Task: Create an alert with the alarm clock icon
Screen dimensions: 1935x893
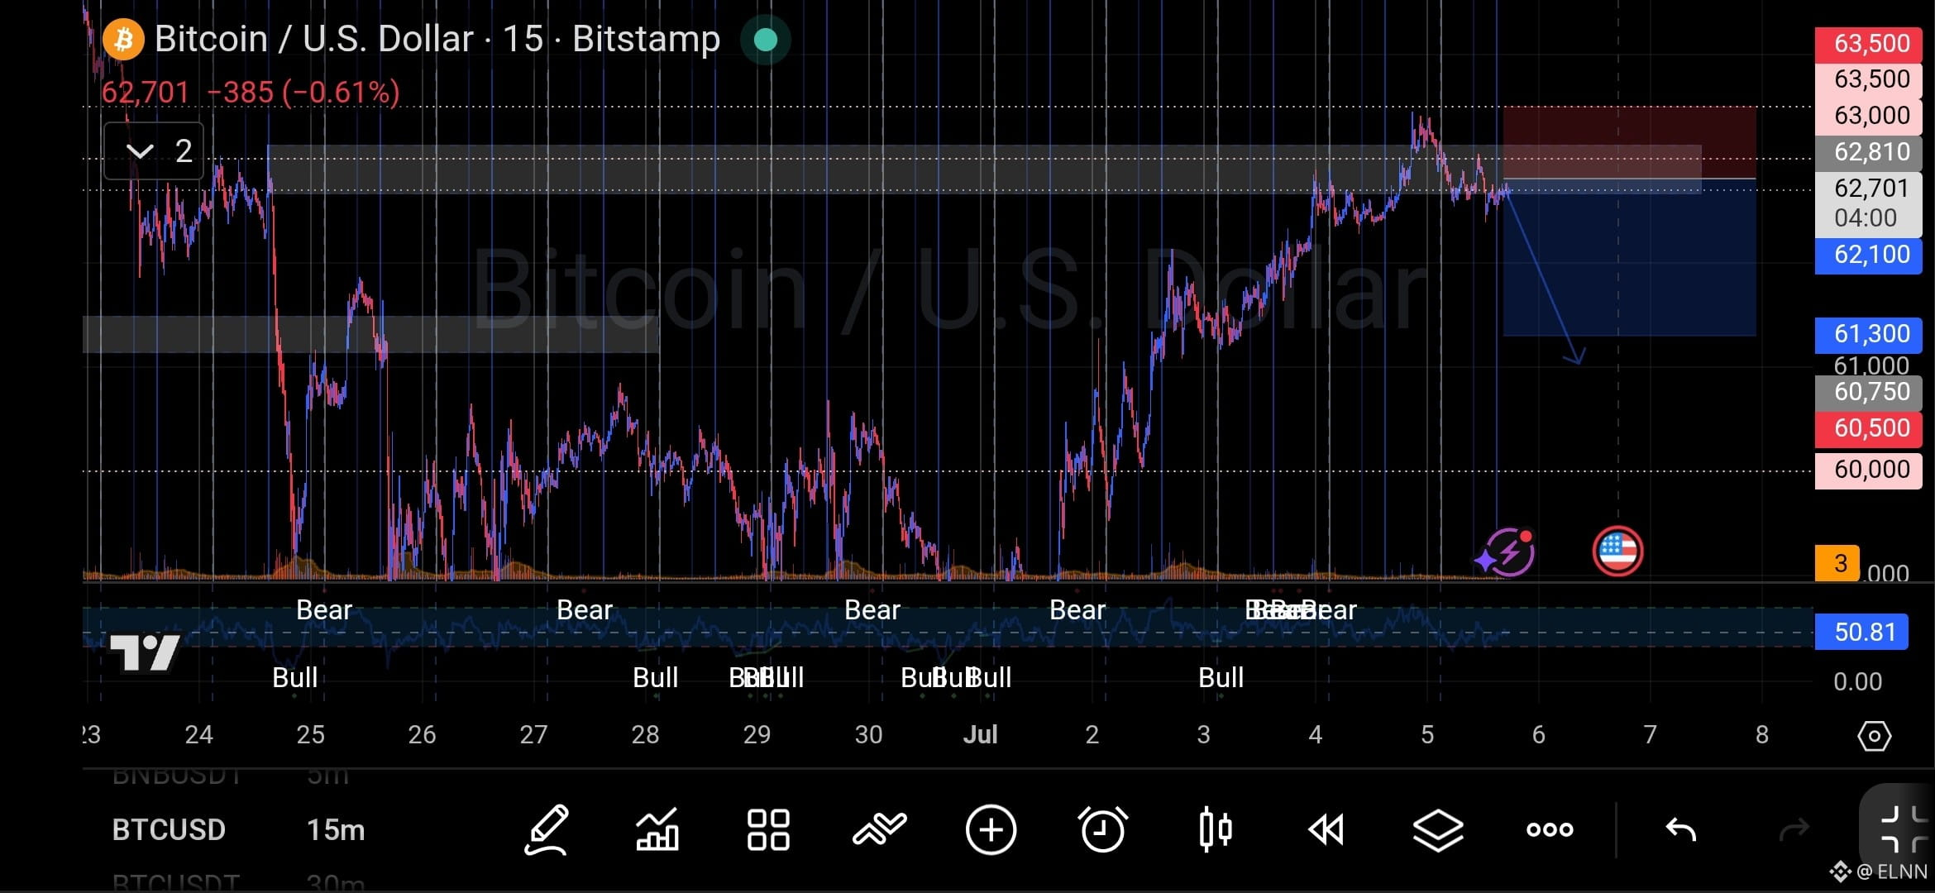Action: [x=1102, y=829]
